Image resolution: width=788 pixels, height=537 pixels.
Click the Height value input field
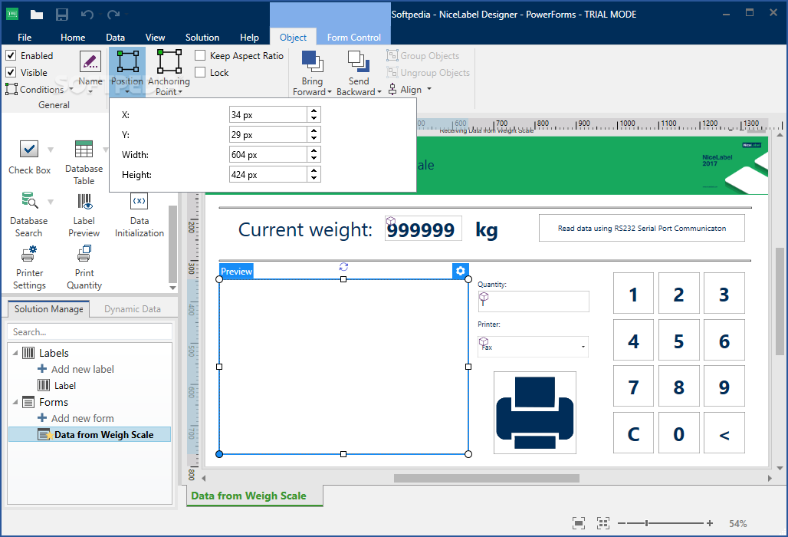[268, 174]
